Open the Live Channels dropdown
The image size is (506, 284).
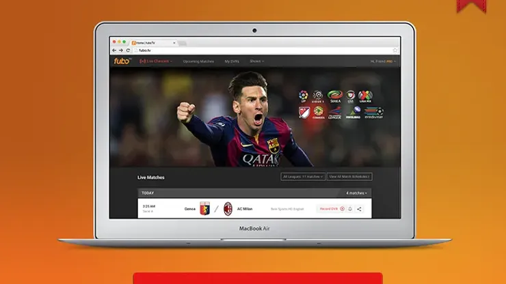156,61
